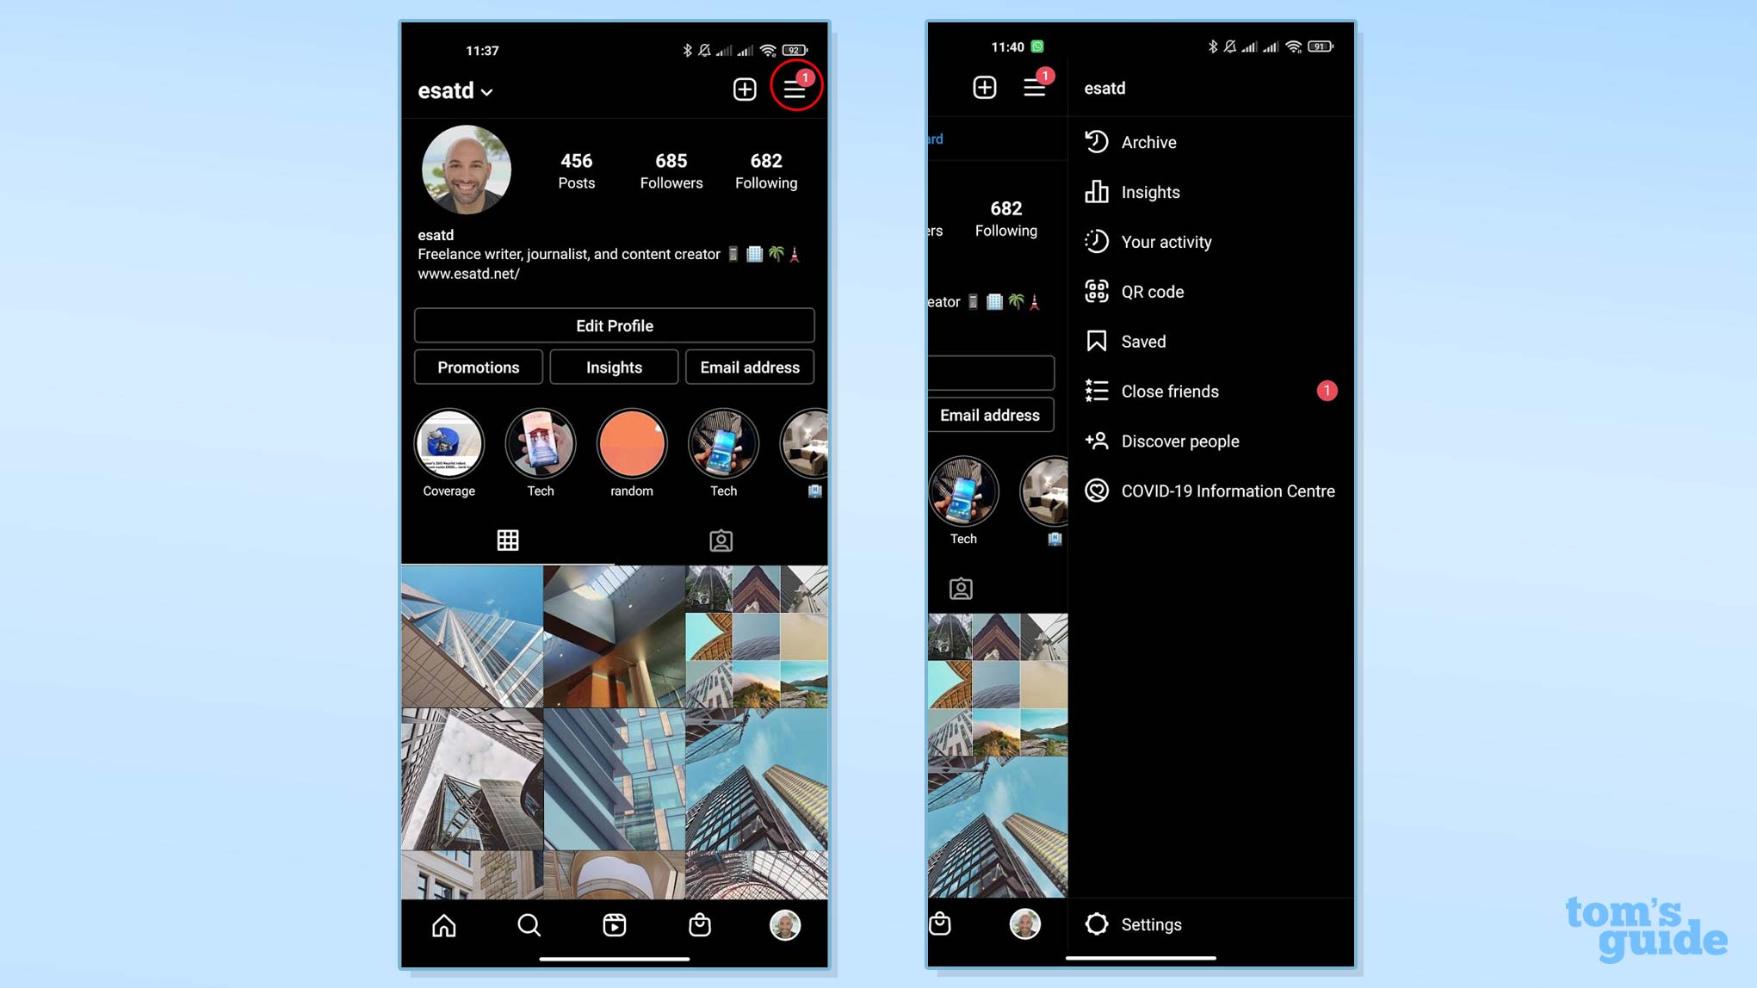Access Your activity option
This screenshot has height=988, width=1757.
point(1167,241)
